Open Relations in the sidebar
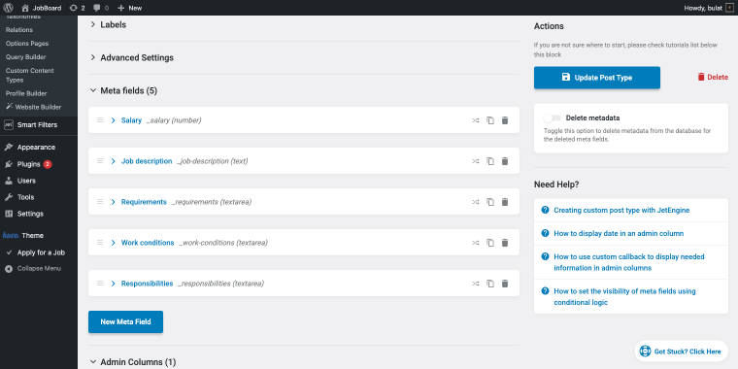Screen dimensions: 738x369 click(x=19, y=30)
